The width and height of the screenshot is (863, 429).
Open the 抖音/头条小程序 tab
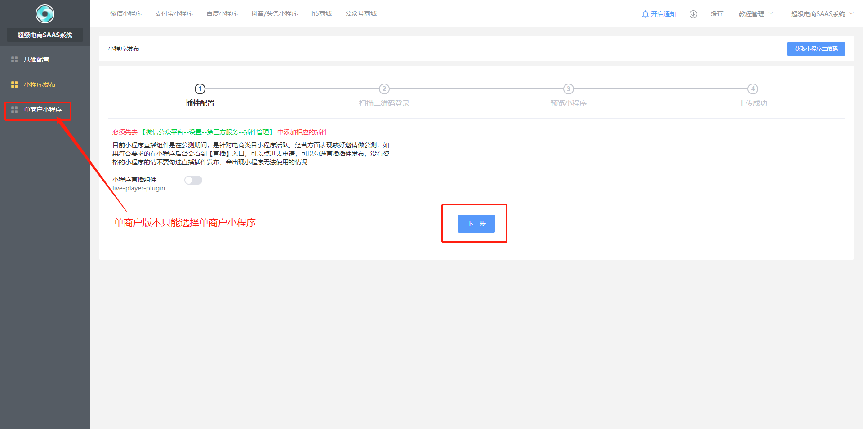tap(274, 14)
